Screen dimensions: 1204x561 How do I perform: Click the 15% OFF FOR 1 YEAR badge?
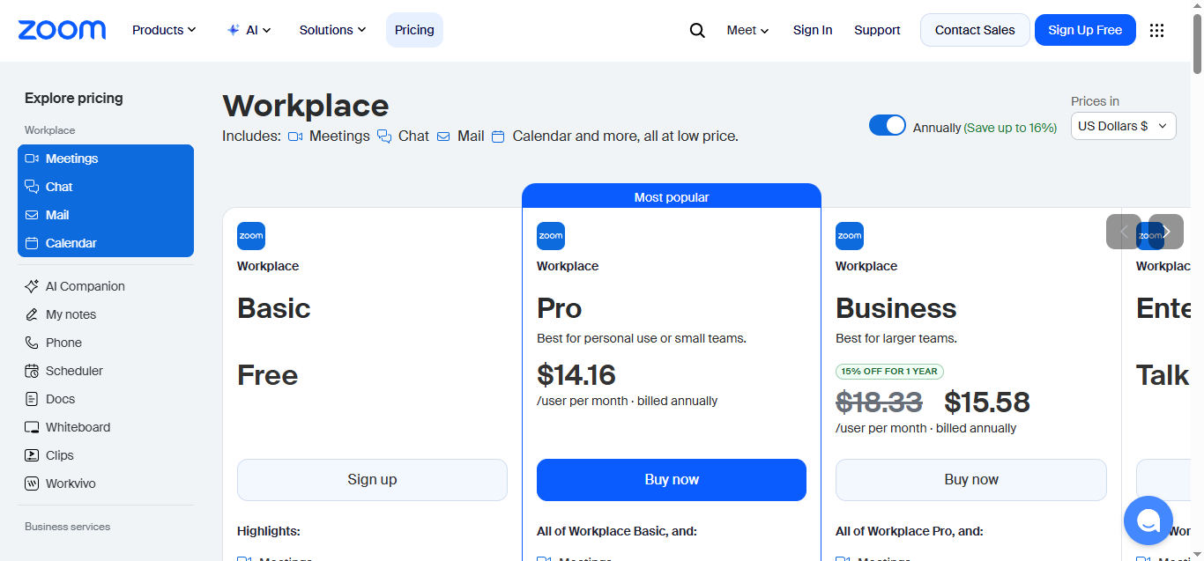[889, 372]
